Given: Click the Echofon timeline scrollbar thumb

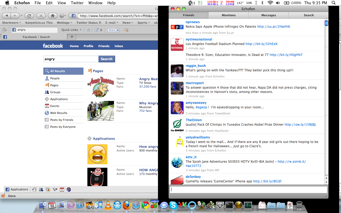Looking at the screenshot, I should pos(326,23).
